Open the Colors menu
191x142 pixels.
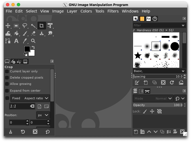click(x=86, y=11)
